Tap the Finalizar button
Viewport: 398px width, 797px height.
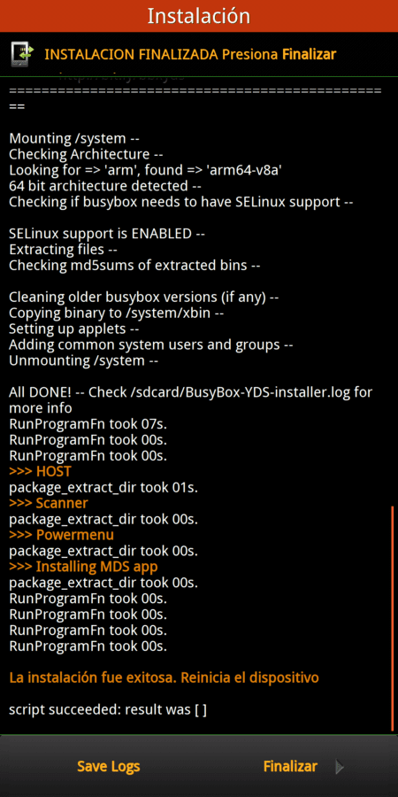click(290, 767)
